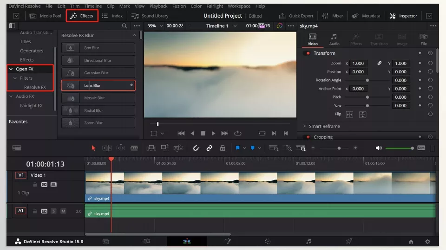Play in reverse
The height and width of the screenshot is (250, 446).
pos(192,133)
